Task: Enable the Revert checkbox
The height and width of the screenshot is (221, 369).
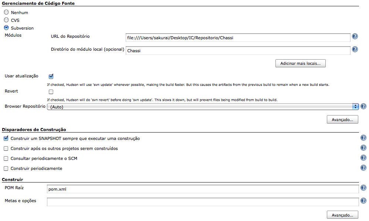Action: click(x=51, y=92)
